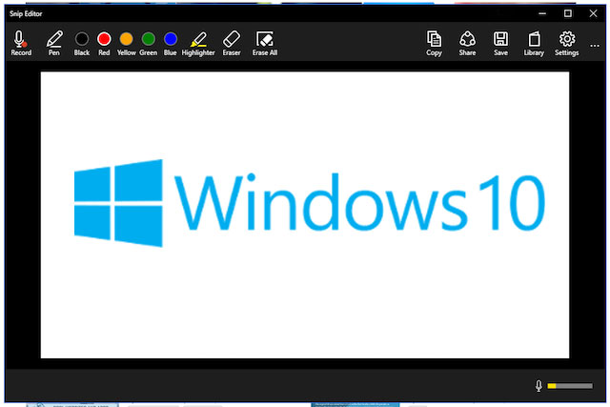Viewport: 610px width, 407px height.
Task: Close the Snip Editor window
Action: pyautogui.click(x=593, y=13)
